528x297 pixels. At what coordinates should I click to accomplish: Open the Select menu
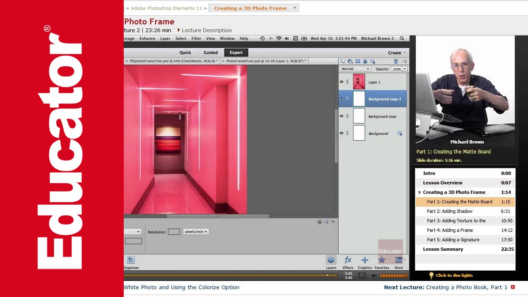[181, 38]
